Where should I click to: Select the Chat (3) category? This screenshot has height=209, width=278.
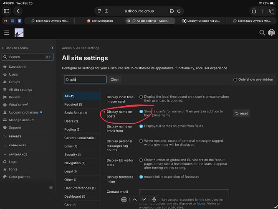(81, 205)
